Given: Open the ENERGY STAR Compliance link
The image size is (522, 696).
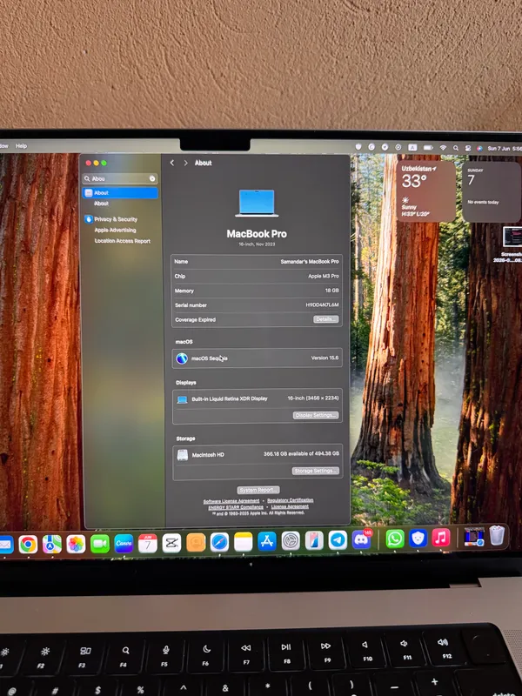Looking at the screenshot, I should coord(236,507).
